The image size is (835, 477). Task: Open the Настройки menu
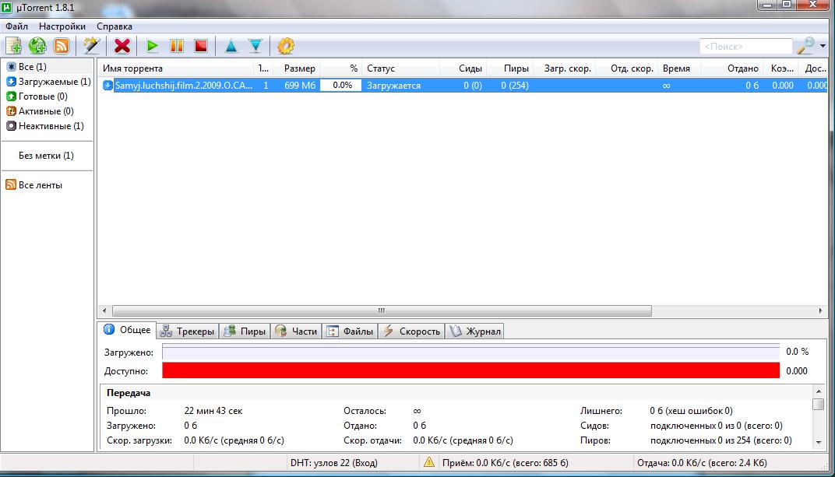62,26
